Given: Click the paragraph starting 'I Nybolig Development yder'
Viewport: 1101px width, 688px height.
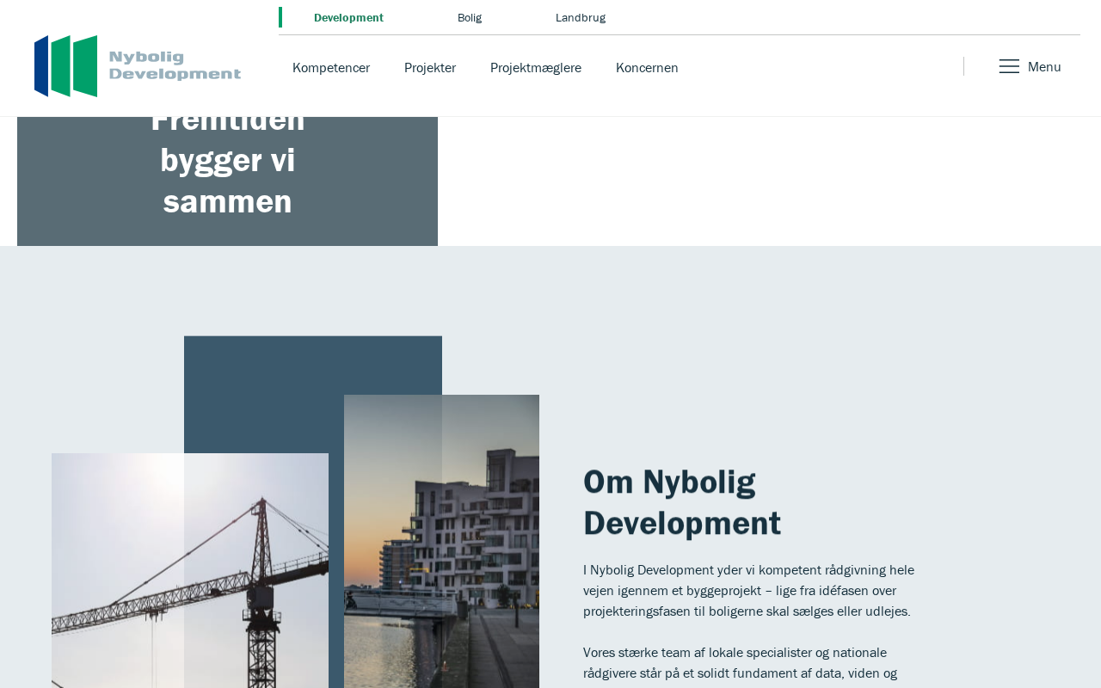Looking at the screenshot, I should pyautogui.click(x=748, y=591).
